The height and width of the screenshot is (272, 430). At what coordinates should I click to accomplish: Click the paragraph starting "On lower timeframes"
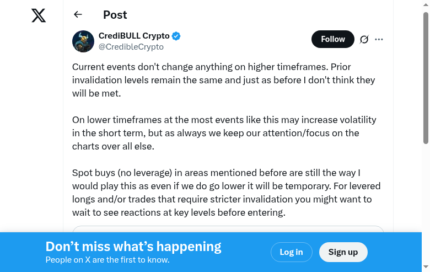click(x=223, y=133)
